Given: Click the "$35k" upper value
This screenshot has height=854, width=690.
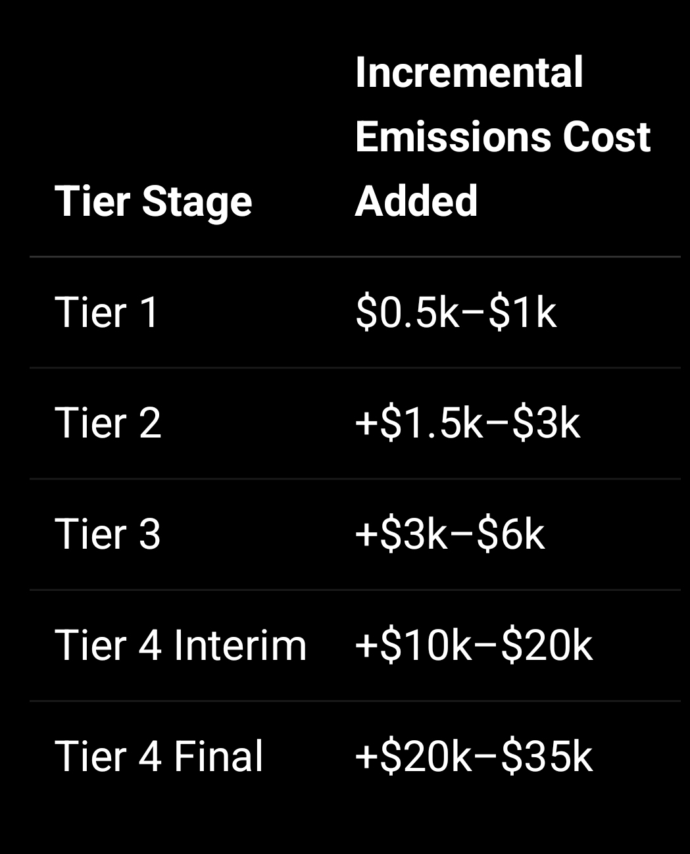Looking at the screenshot, I should 547,755.
